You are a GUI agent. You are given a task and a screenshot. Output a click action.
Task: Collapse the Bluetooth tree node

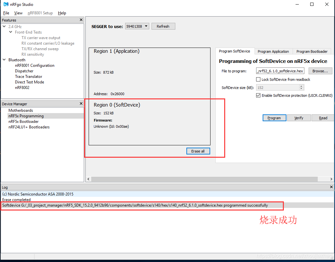[x=4, y=60]
